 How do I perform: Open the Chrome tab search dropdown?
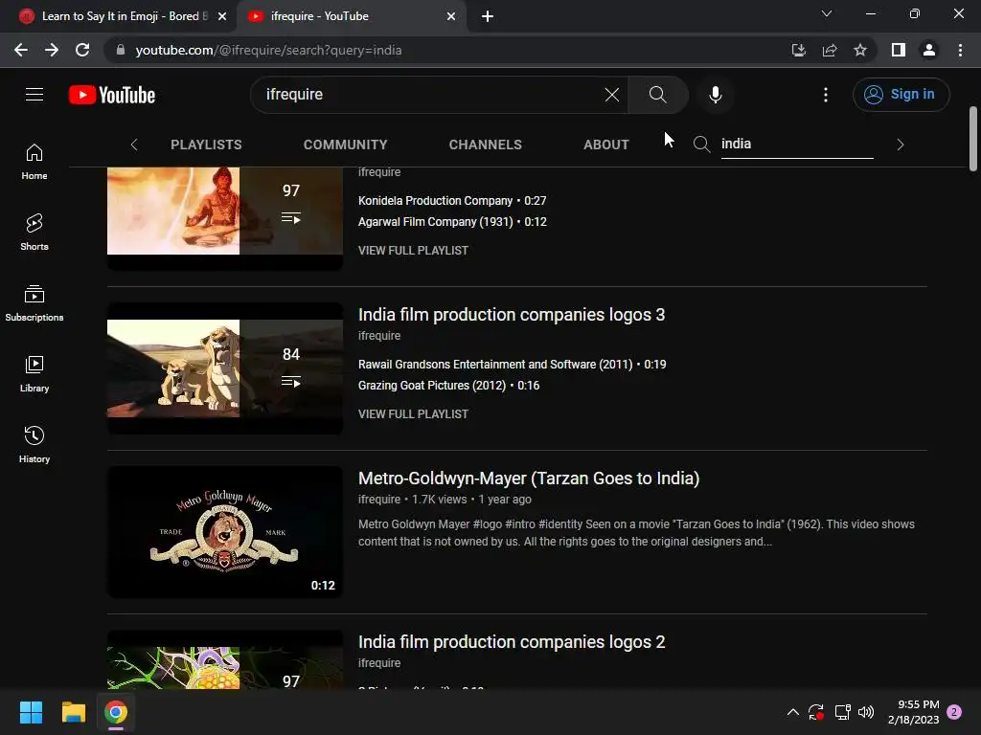pyautogui.click(x=827, y=13)
